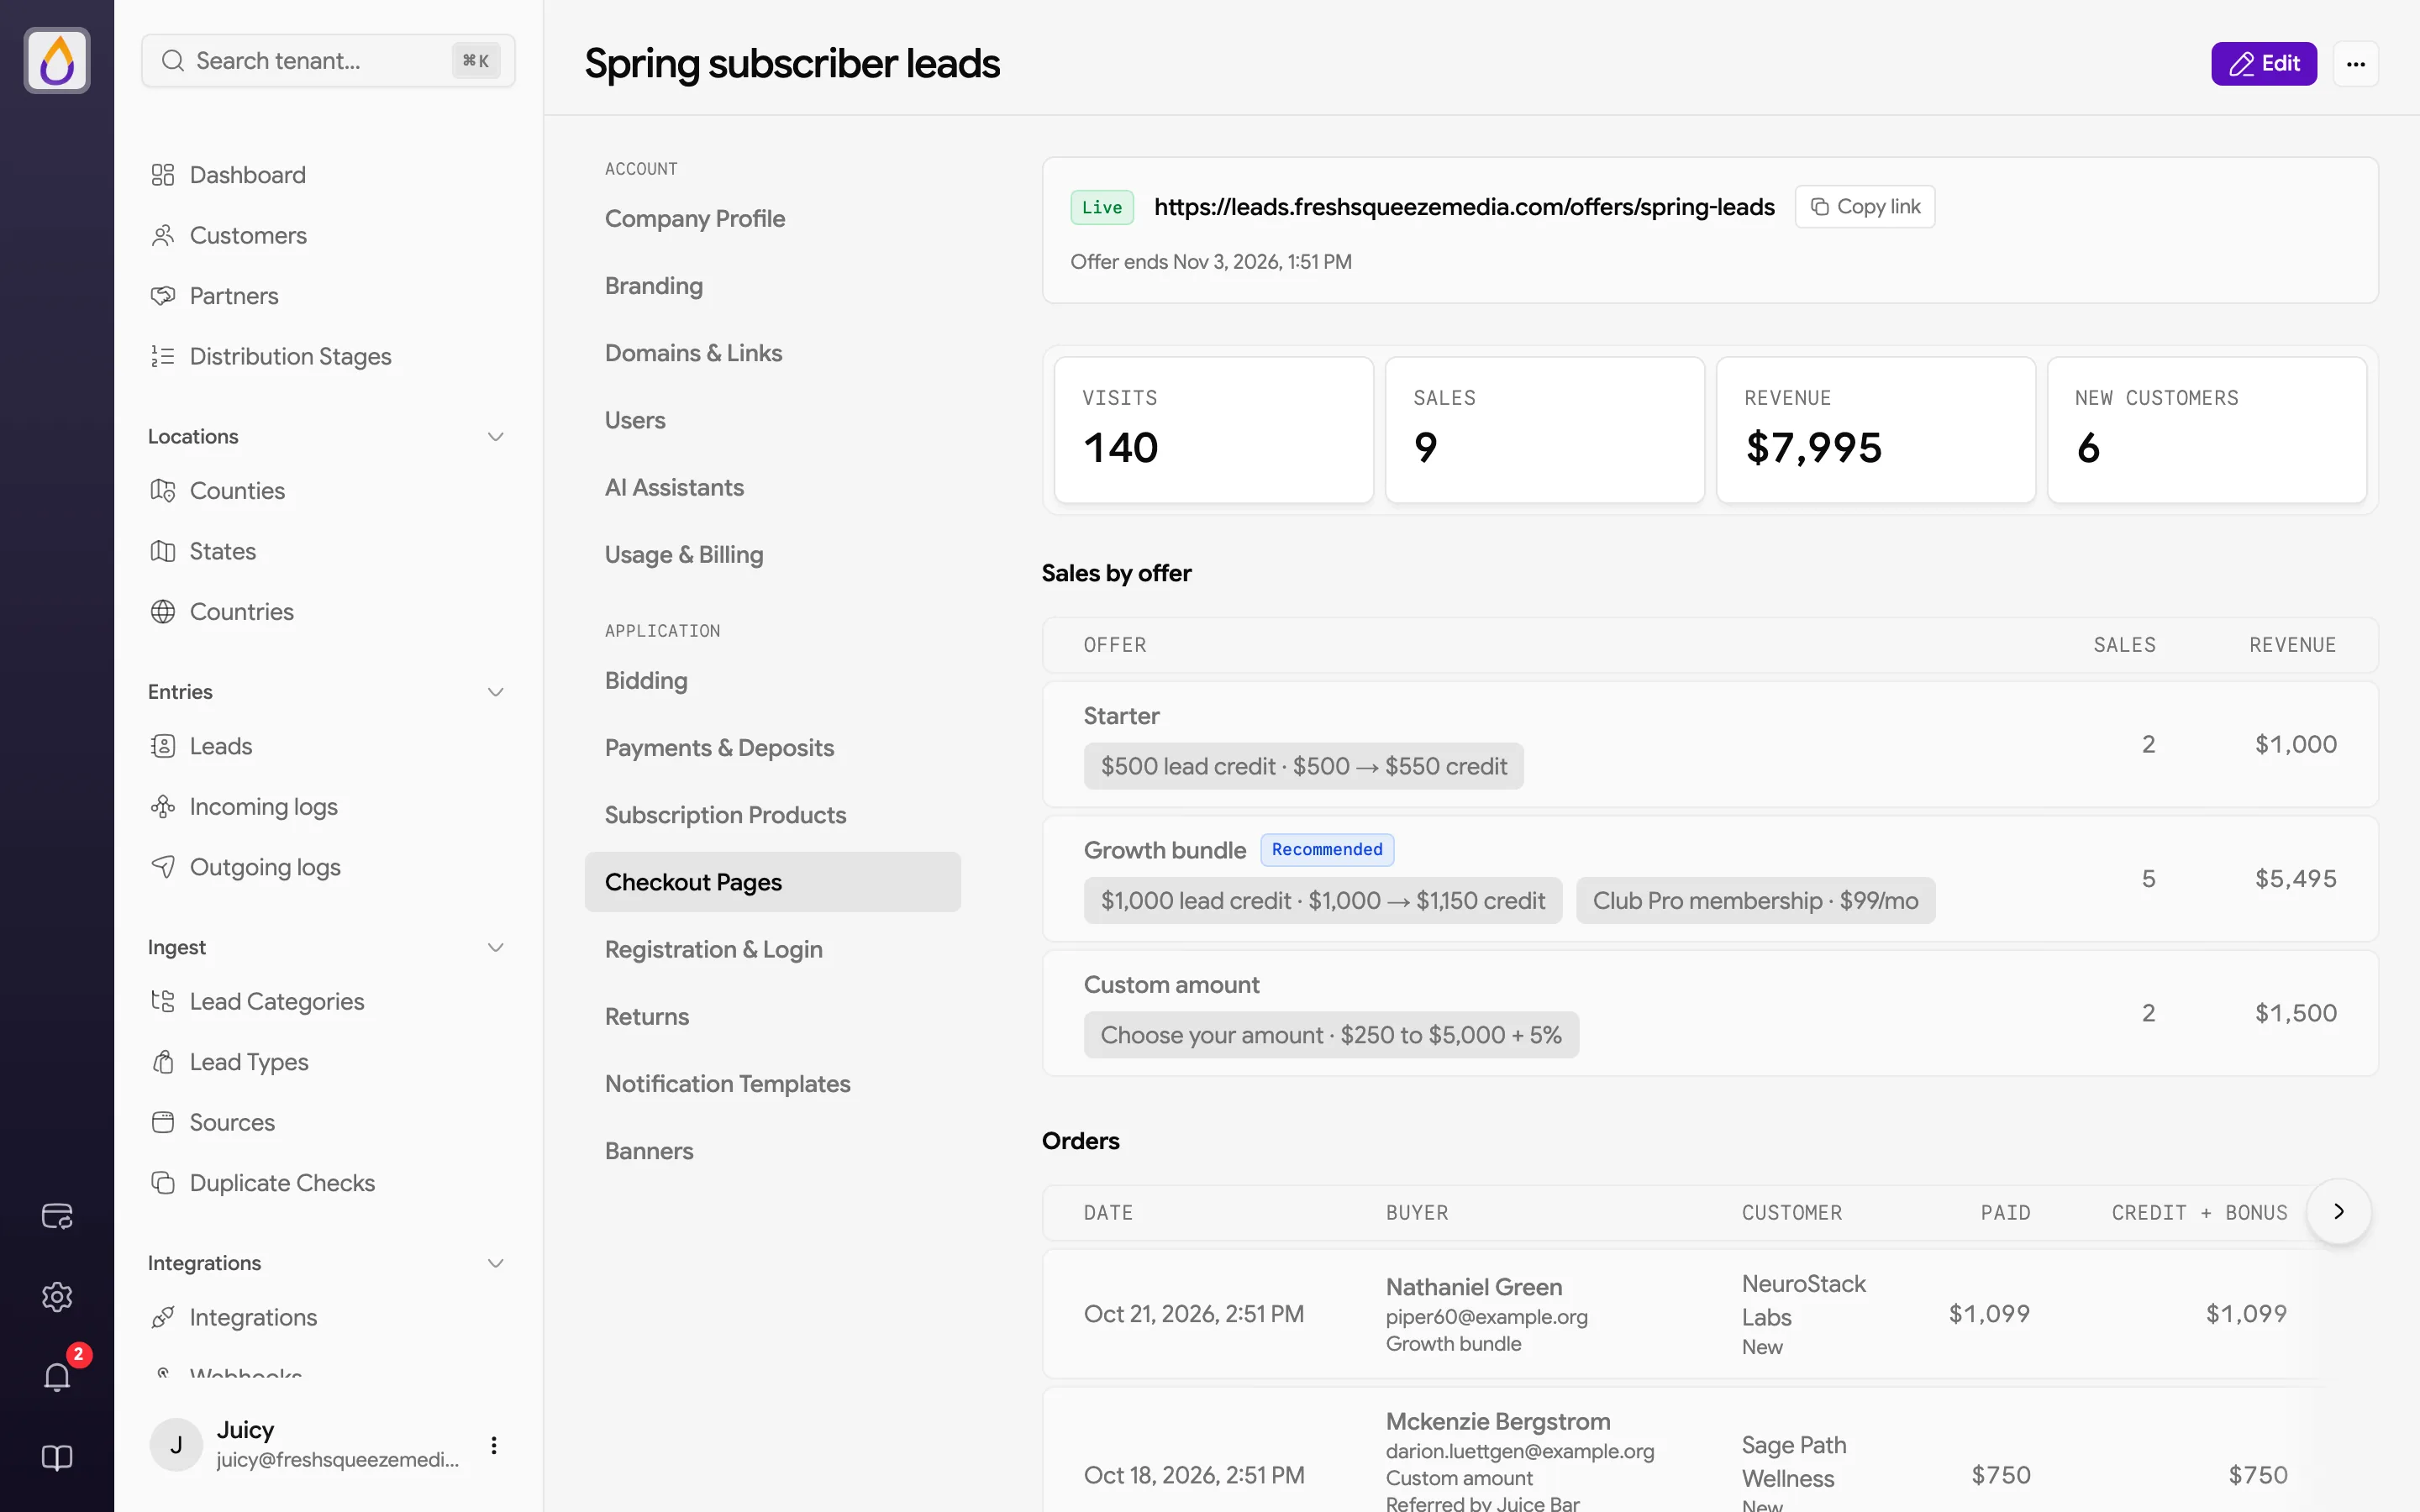
Task: Open Payments & Deposits settings
Action: pos(719,748)
